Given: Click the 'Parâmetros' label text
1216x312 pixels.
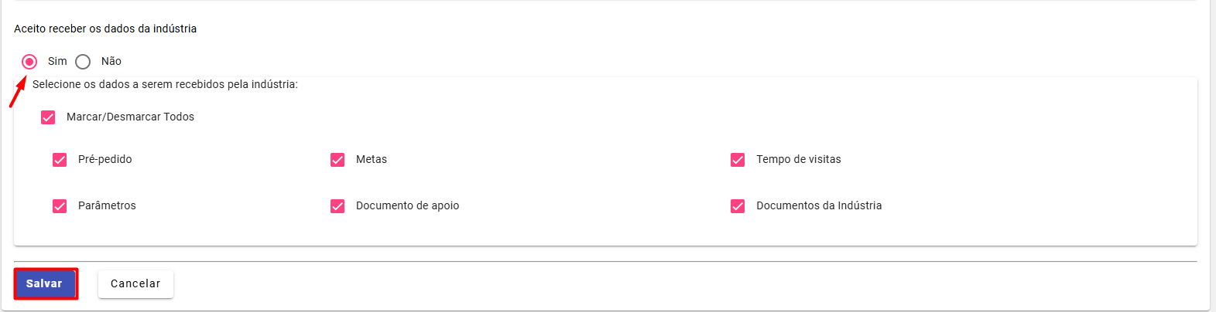Looking at the screenshot, I should pos(107,205).
